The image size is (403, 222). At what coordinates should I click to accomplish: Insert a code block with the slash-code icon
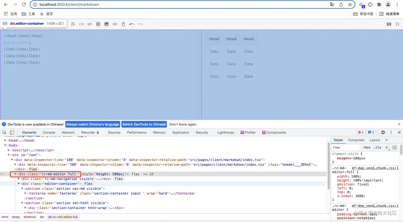[x=90, y=24]
